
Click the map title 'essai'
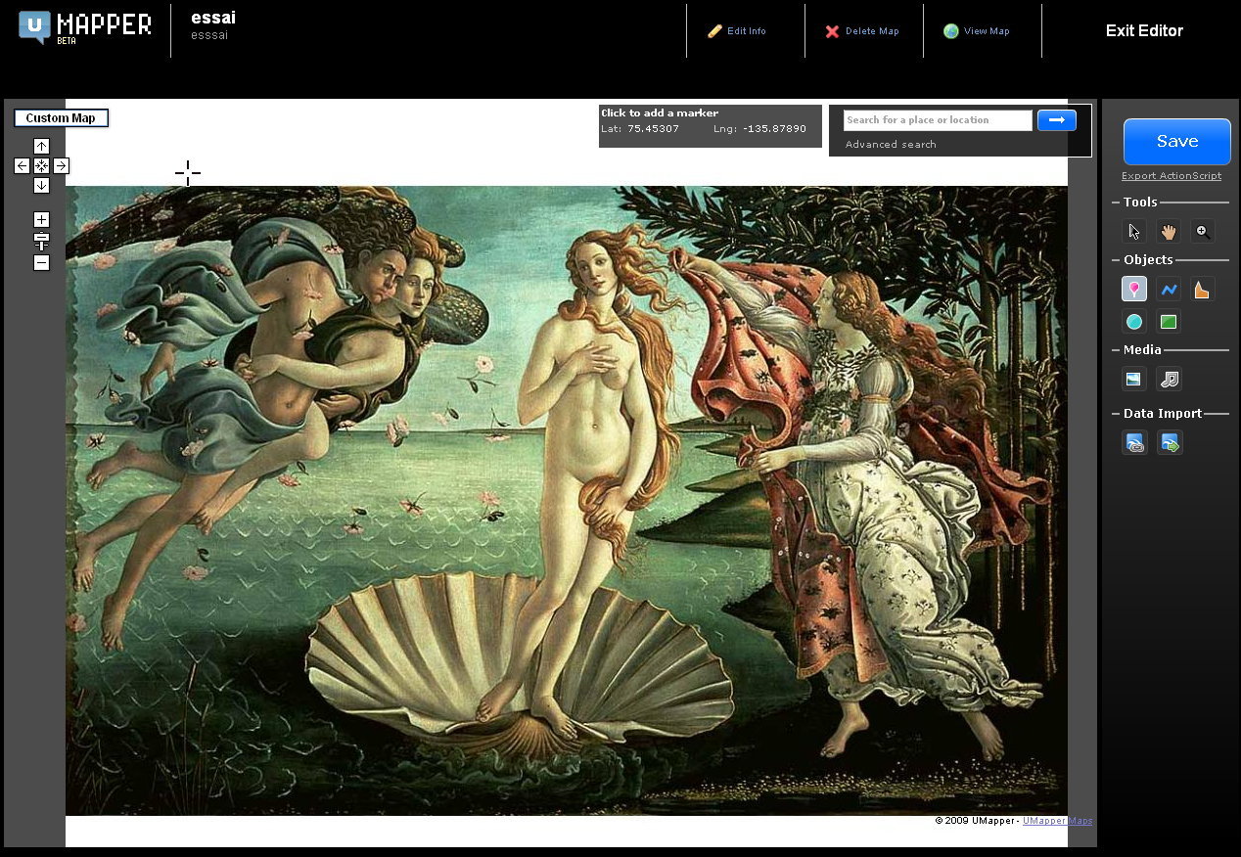click(x=213, y=18)
